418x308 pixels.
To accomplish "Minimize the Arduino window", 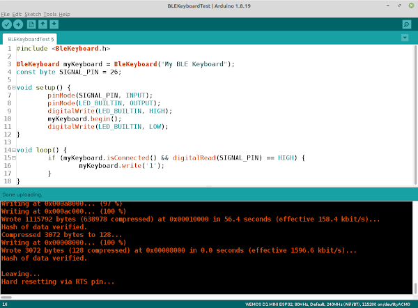I will 388,6.
